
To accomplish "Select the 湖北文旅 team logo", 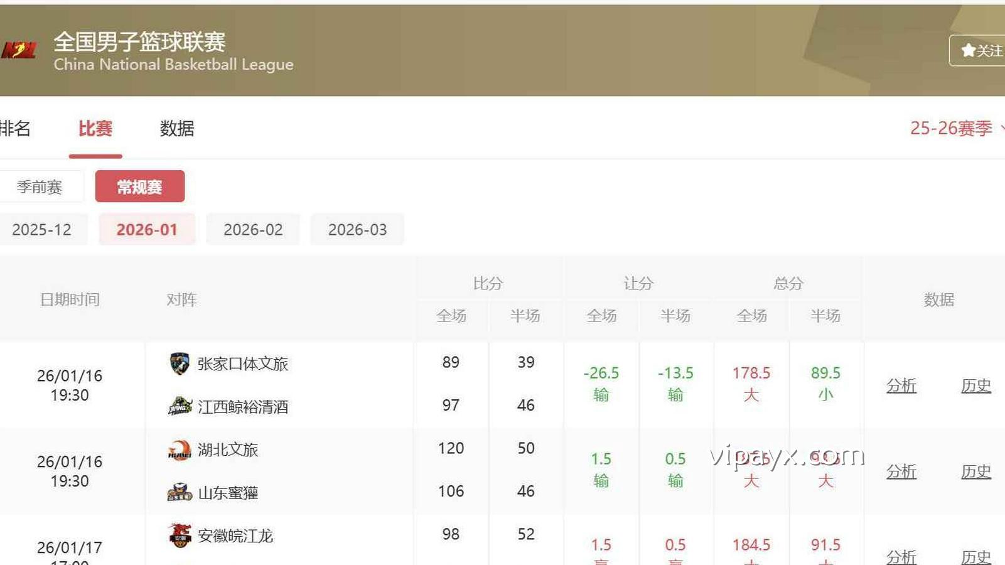I will coord(178,449).
